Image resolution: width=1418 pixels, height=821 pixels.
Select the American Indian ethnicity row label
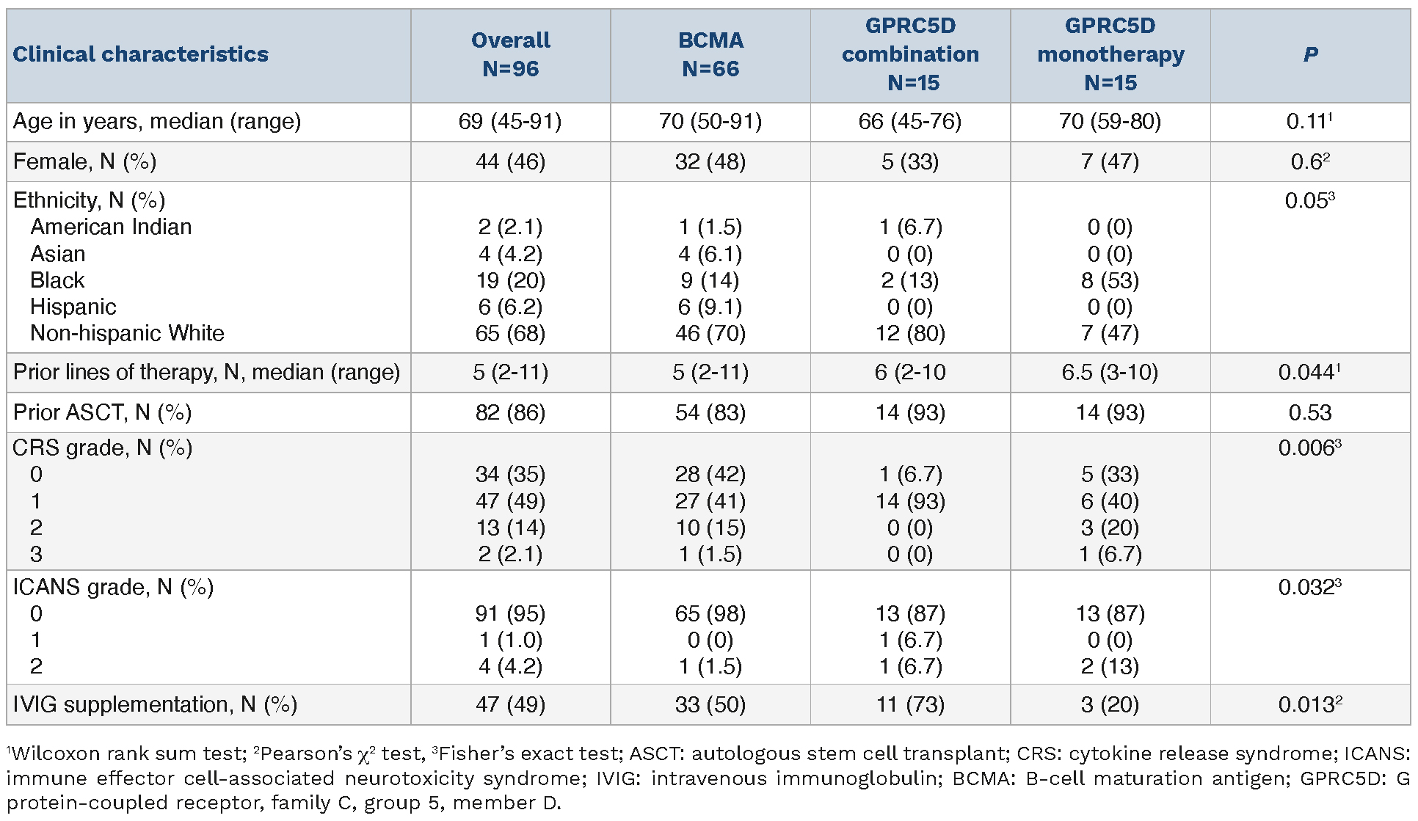(x=111, y=227)
